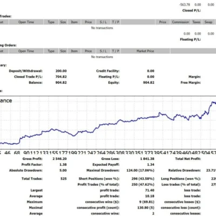Click the 'Relative Drawdown:' label
Image resolution: width=216 pixels, height=216 pixels.
click(185, 171)
